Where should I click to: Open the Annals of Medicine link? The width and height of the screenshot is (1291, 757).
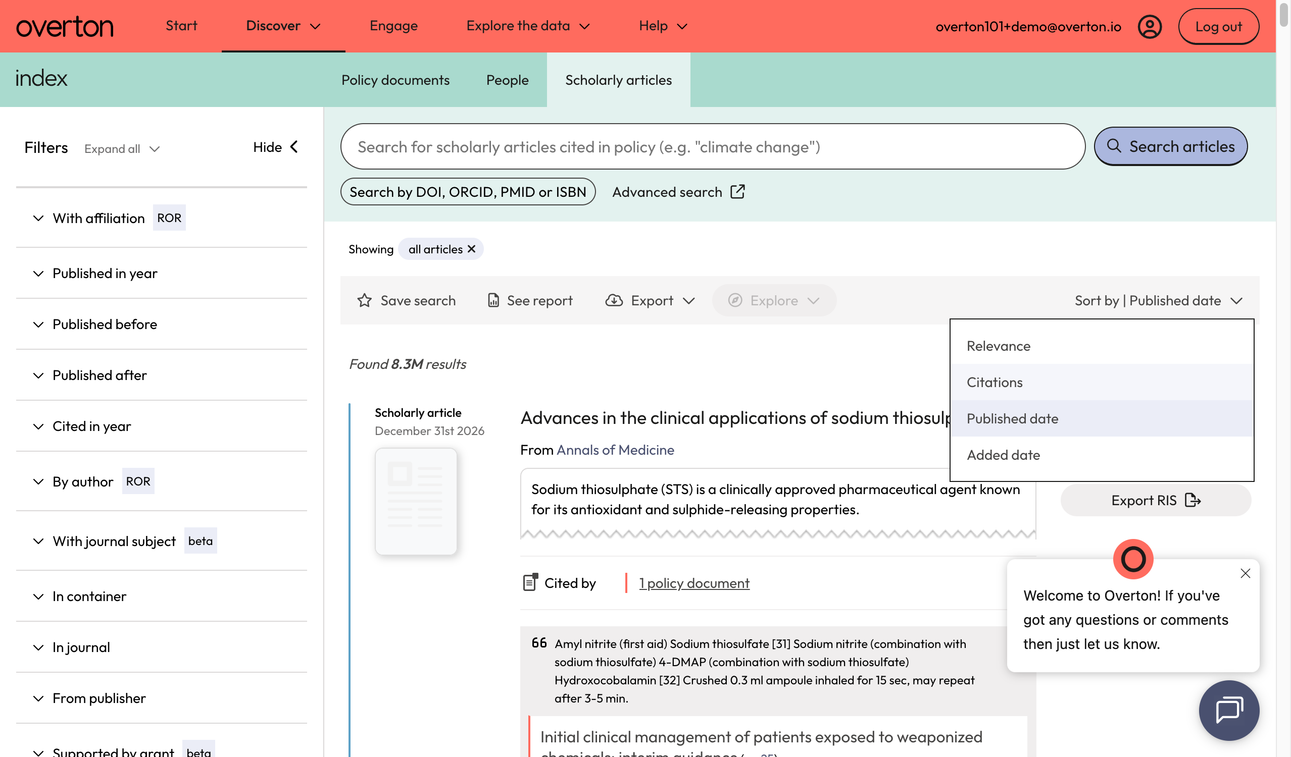click(x=615, y=450)
